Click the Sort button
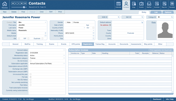 [x=51, y=12]
